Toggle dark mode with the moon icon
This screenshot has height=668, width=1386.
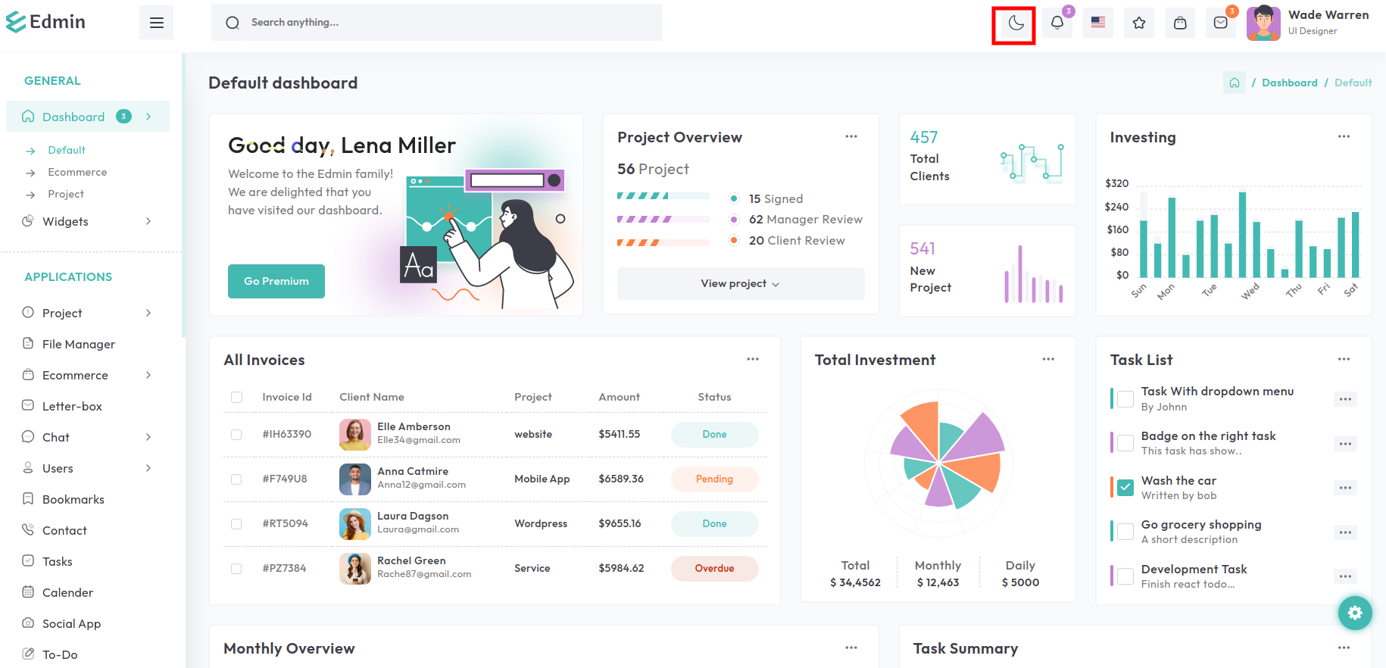point(1016,23)
